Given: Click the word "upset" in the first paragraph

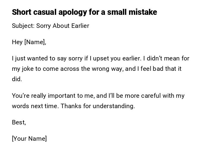Looking at the screenshot, I should (101, 58).
